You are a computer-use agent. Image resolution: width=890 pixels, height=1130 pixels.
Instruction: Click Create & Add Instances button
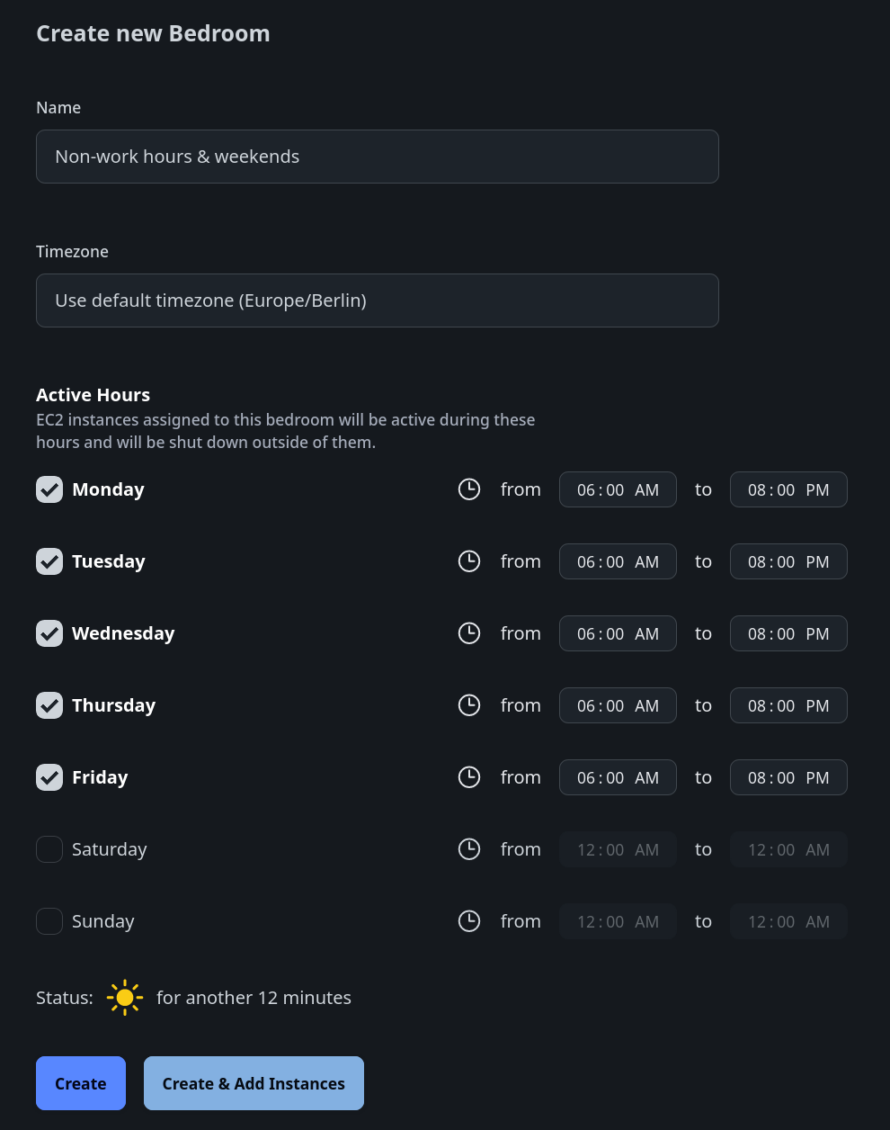tap(254, 1083)
